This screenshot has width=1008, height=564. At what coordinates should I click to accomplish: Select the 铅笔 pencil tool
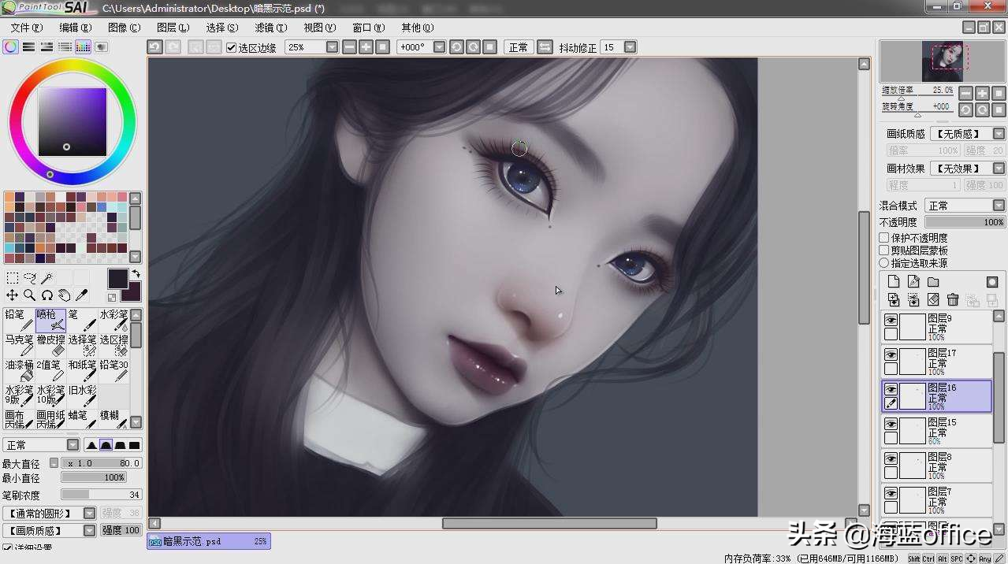tap(18, 320)
